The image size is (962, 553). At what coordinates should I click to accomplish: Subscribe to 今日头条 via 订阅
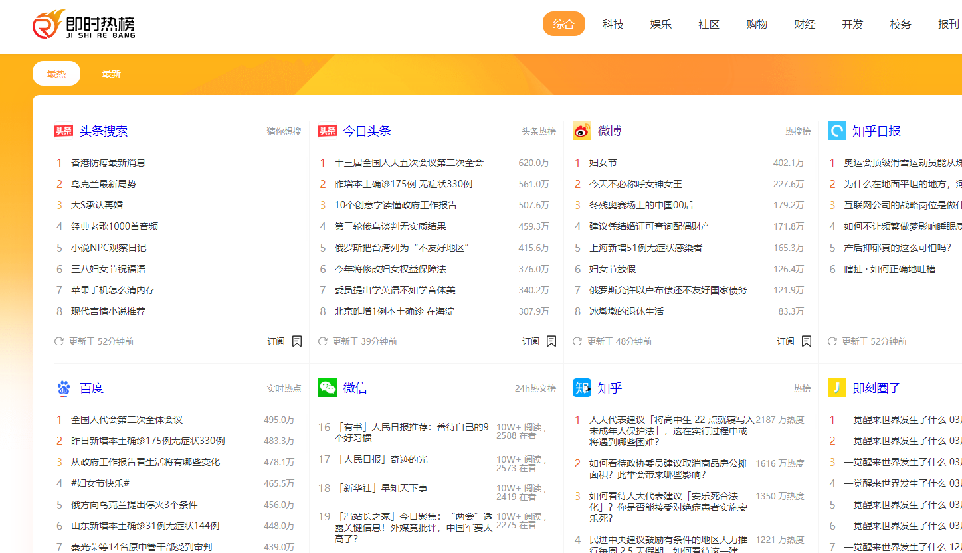pyautogui.click(x=531, y=341)
